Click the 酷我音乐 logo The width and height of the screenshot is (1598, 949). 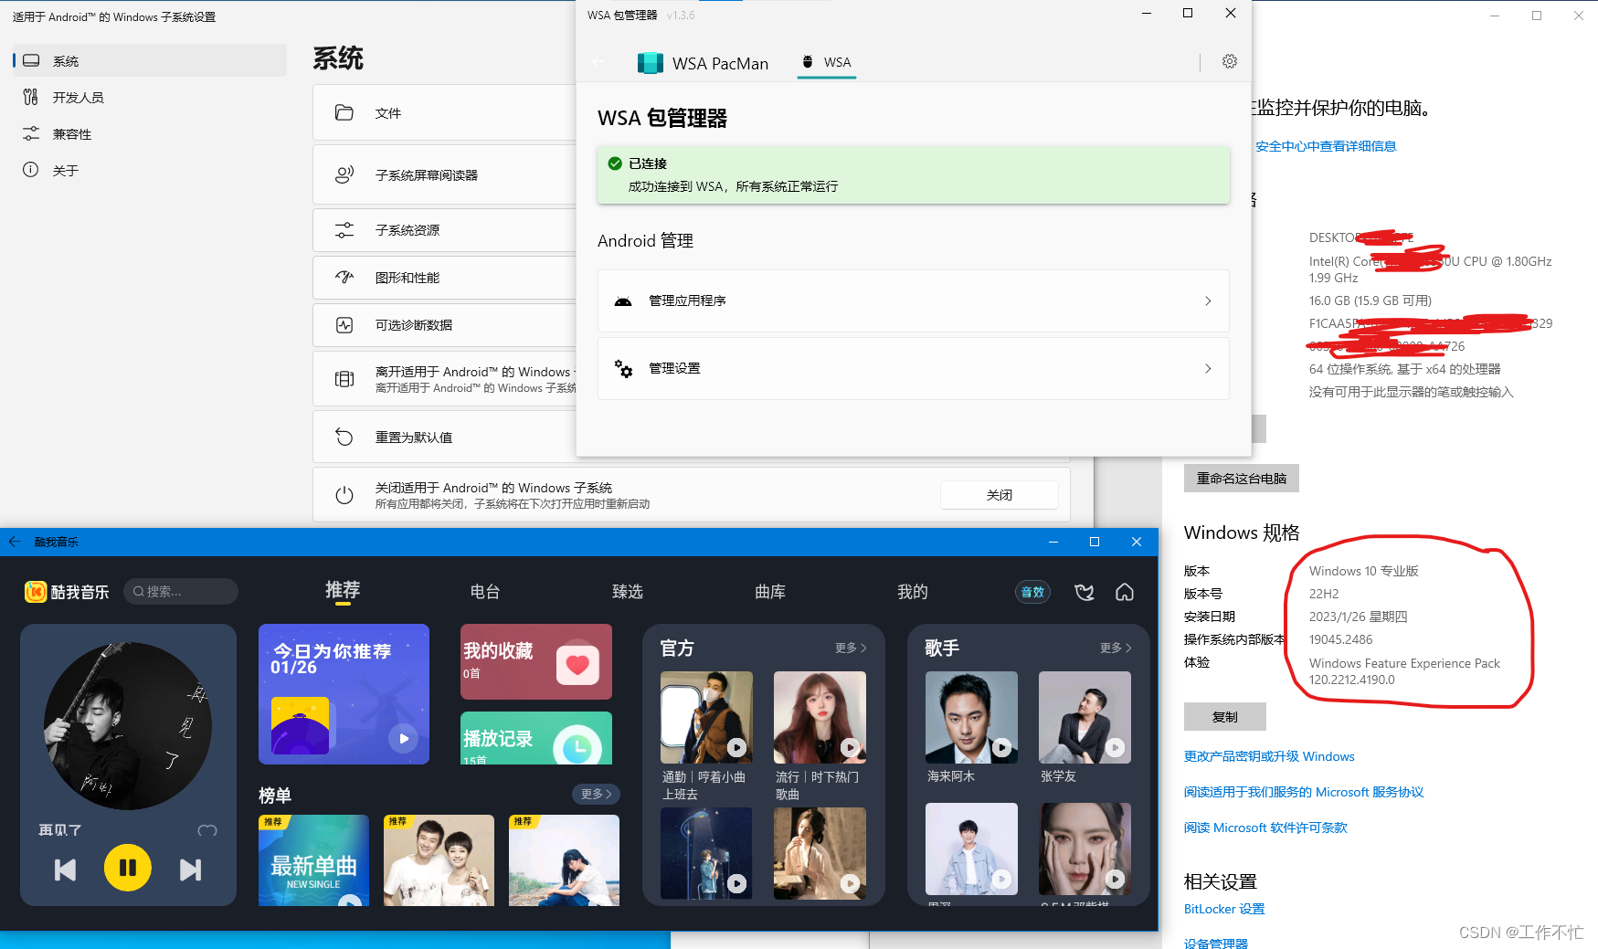67,592
